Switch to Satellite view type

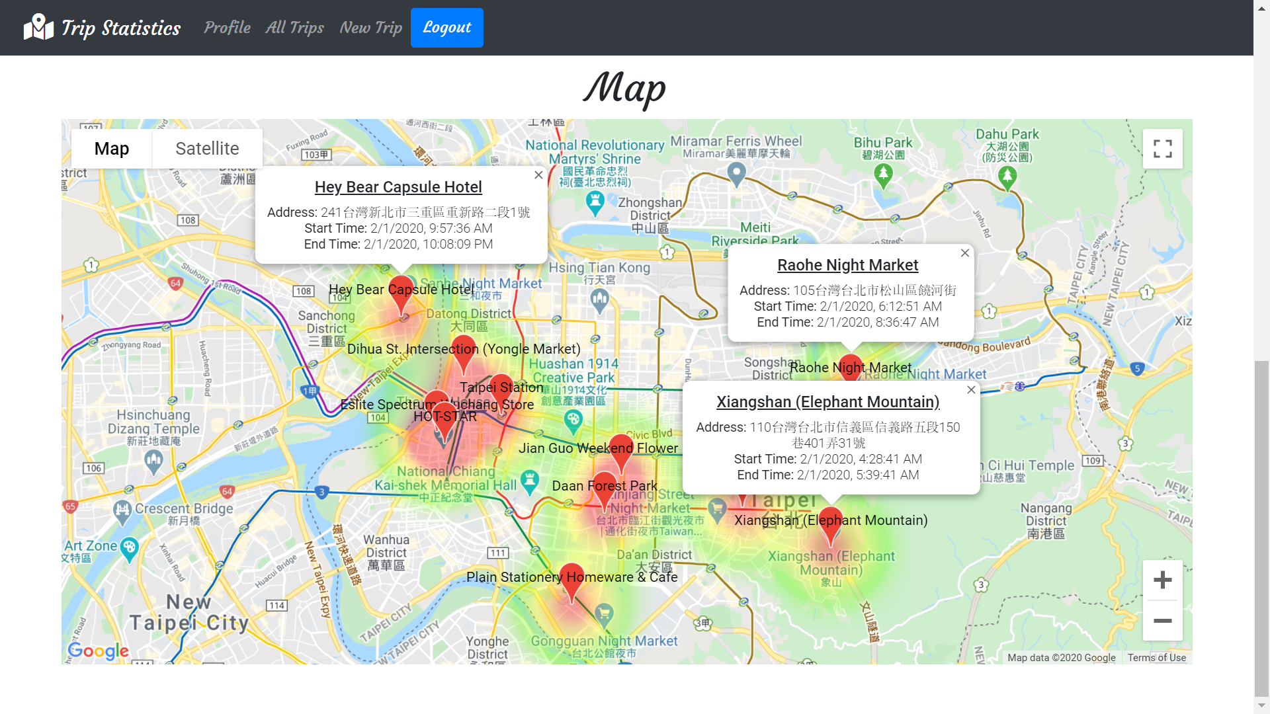click(207, 149)
